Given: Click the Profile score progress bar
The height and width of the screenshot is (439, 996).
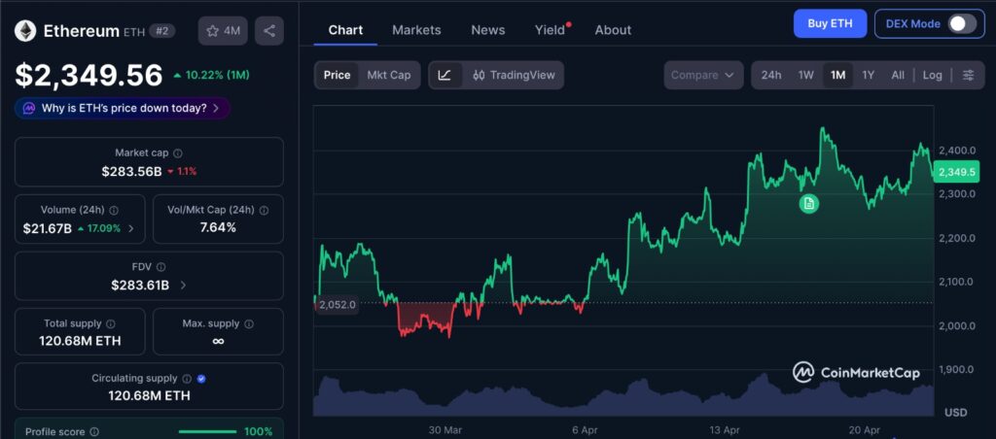Looking at the screenshot, I should 208,432.
